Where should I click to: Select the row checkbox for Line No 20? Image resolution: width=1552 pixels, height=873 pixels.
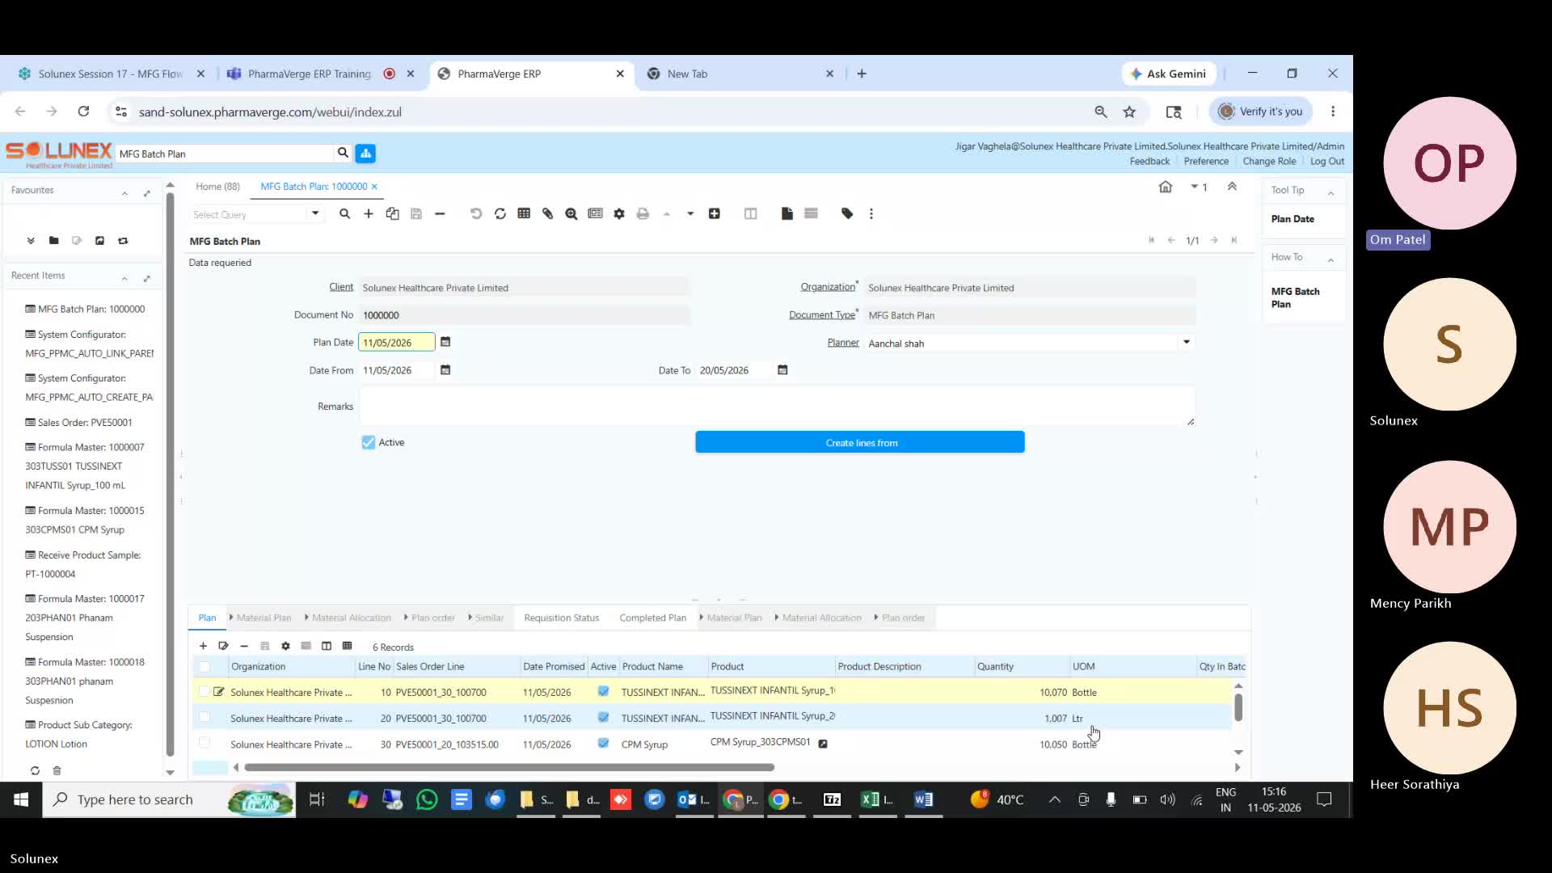tap(204, 718)
